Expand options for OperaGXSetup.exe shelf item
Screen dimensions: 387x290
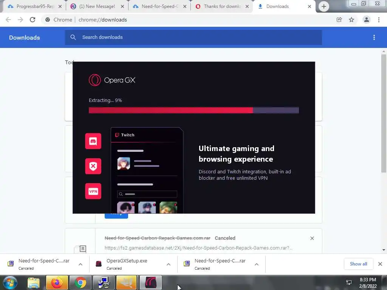tap(169, 264)
